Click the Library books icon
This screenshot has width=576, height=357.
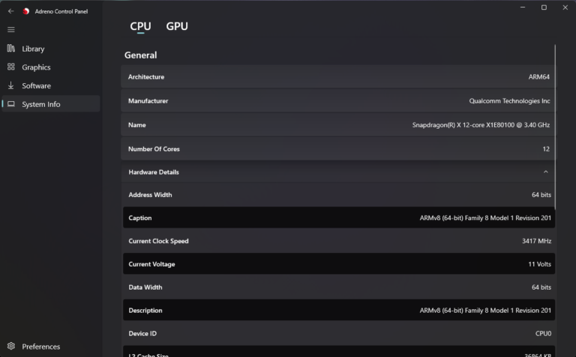coord(10,49)
